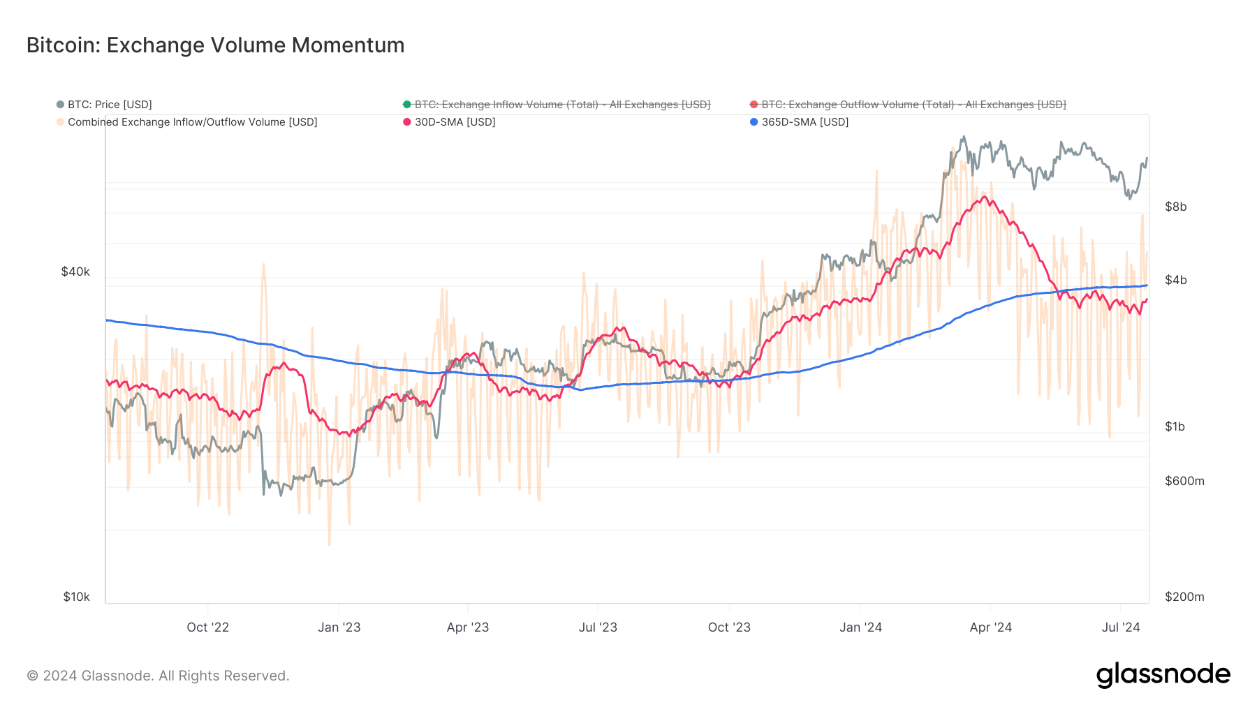Click the $600m right axis label
Viewport: 1257px width, 707px height.
pyautogui.click(x=1184, y=482)
